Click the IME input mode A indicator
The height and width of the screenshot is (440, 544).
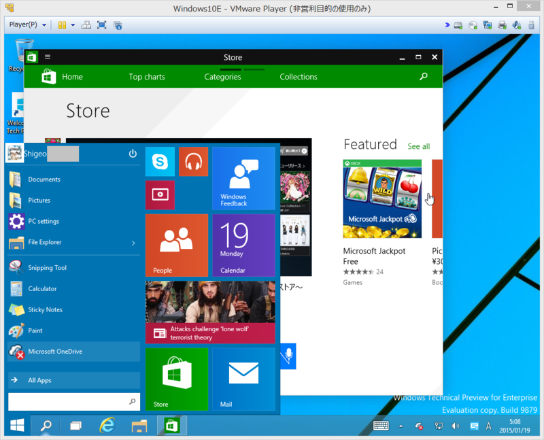coord(488,426)
